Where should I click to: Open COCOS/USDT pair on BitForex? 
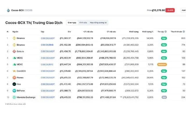pyautogui.click(x=48, y=91)
